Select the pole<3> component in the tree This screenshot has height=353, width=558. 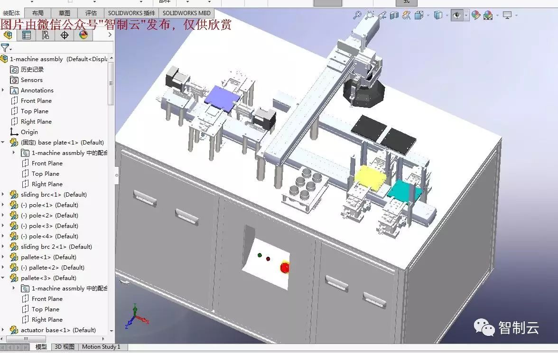49,226
